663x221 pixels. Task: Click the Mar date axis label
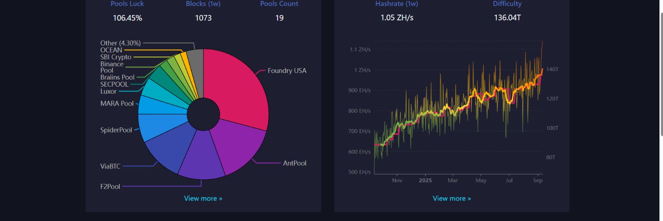pyautogui.click(x=453, y=180)
